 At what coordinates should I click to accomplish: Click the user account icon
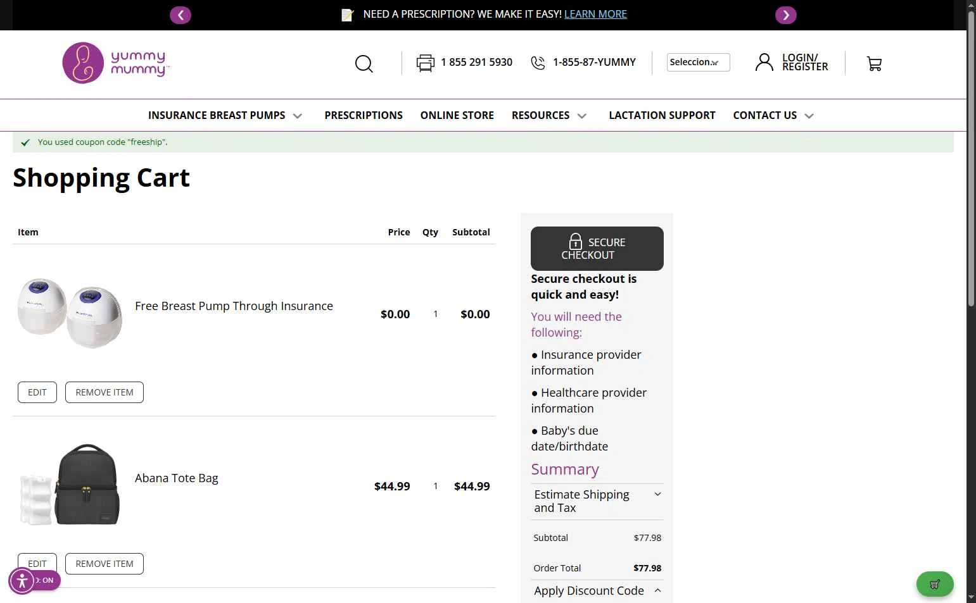coord(764,62)
